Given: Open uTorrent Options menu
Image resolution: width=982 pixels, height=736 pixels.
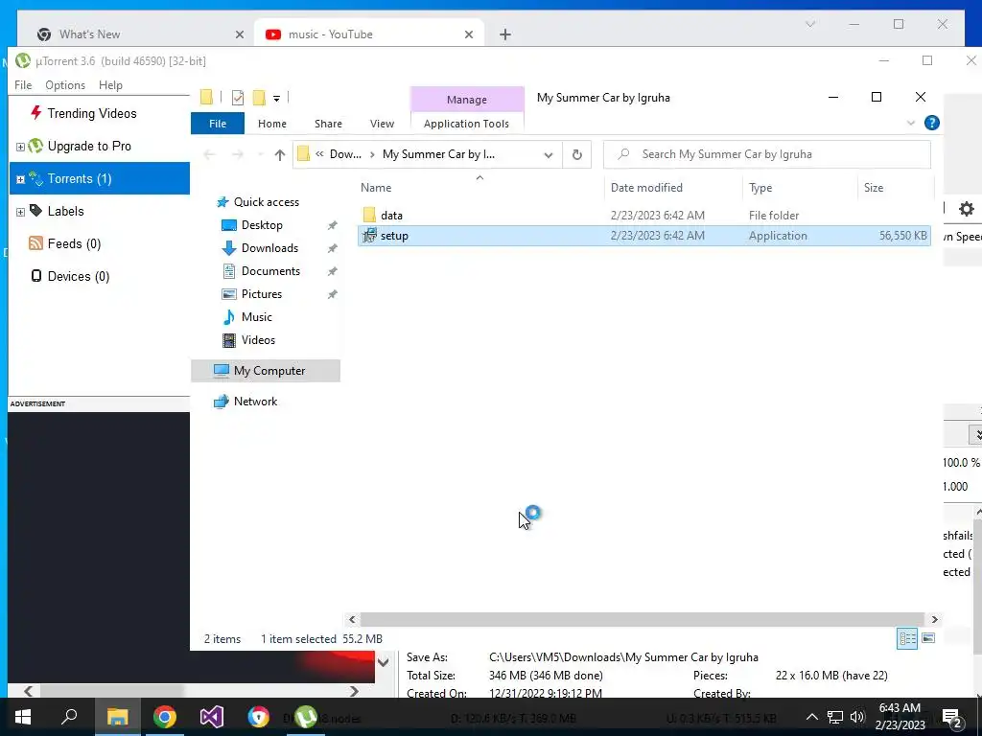Looking at the screenshot, I should [x=65, y=85].
